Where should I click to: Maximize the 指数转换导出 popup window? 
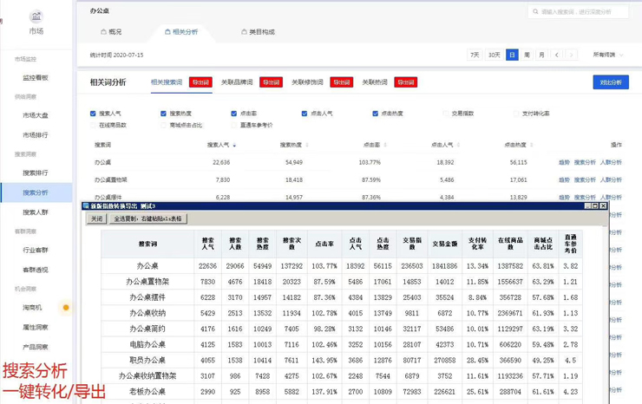pos(595,205)
